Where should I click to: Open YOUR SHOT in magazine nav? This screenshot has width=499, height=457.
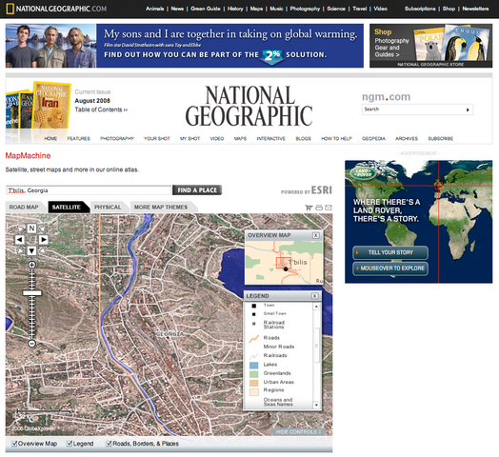[157, 138]
